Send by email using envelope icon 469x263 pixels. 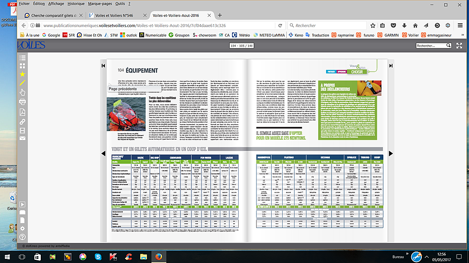[22, 138]
